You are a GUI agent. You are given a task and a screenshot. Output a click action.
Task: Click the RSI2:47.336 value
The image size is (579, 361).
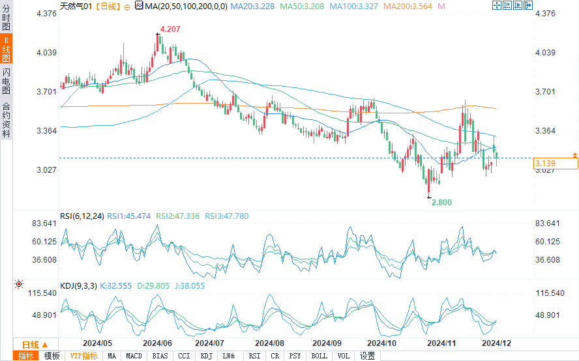coord(177,216)
